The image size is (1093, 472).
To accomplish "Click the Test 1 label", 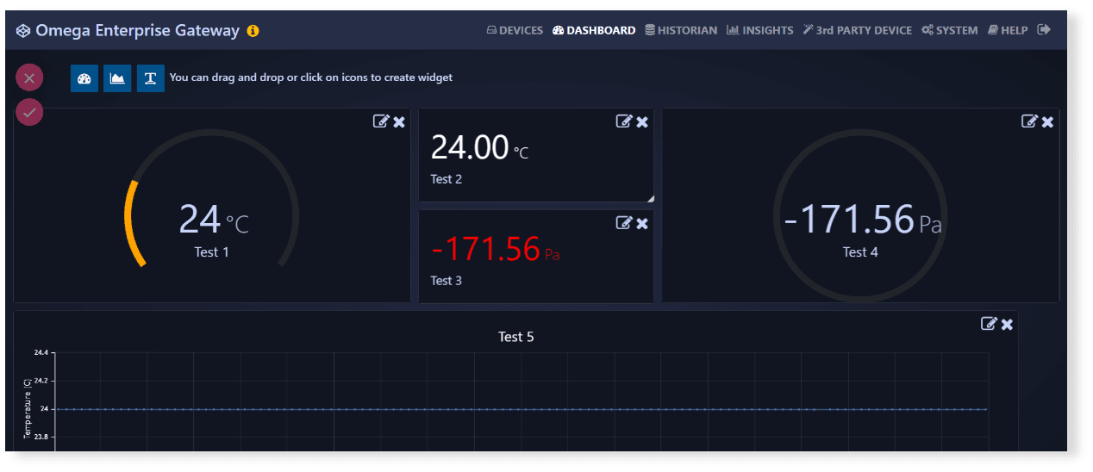I will tap(212, 252).
